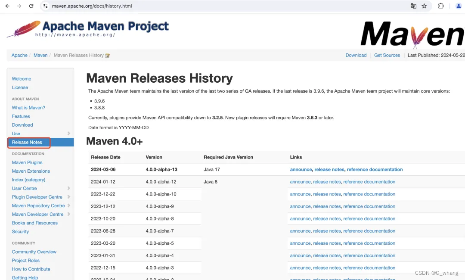Screen dimensions: 465x280
Task: Open Maven Extensions sidebar link
Action: pyautogui.click(x=31, y=171)
